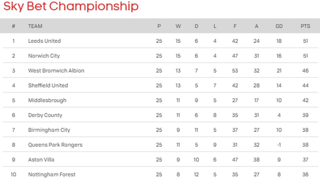Click the # position column header
Screen dimensions: 320x180
pos(14,26)
